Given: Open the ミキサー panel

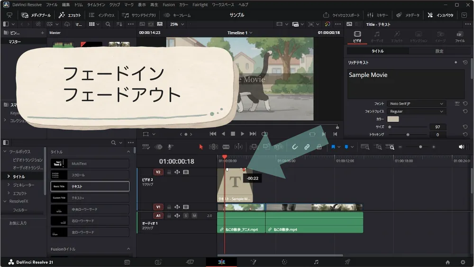Looking at the screenshot, I should pos(378,15).
